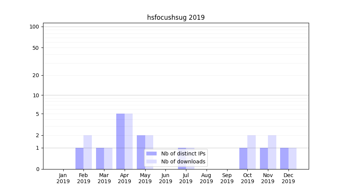The image size is (343, 190).
Task: Click the Jun 2019 x-axis label
Action: coord(165,178)
